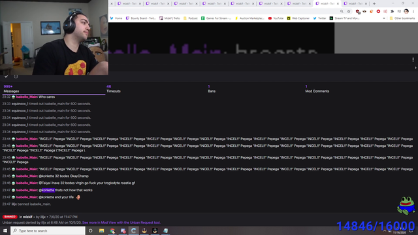Screen dimensions: 418x235
Task: Expand hidden bookmarks overflow chevron
Action: click(384, 18)
